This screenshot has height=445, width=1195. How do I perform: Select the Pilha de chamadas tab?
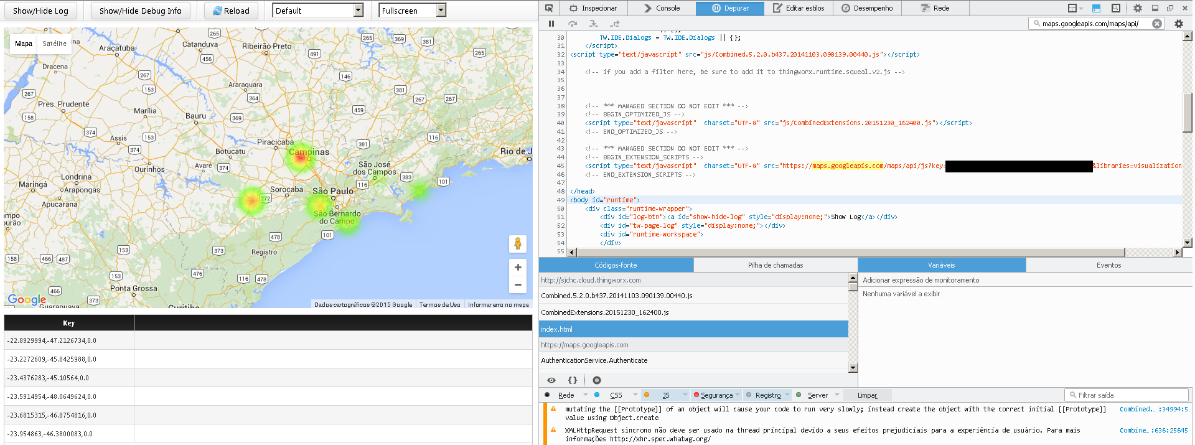tap(776, 265)
